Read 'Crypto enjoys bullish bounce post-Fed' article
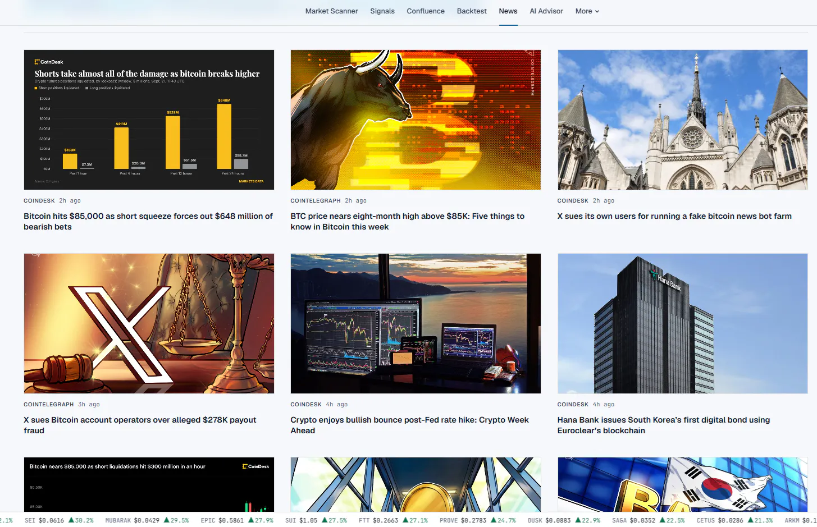This screenshot has height=527, width=817. pos(409,425)
